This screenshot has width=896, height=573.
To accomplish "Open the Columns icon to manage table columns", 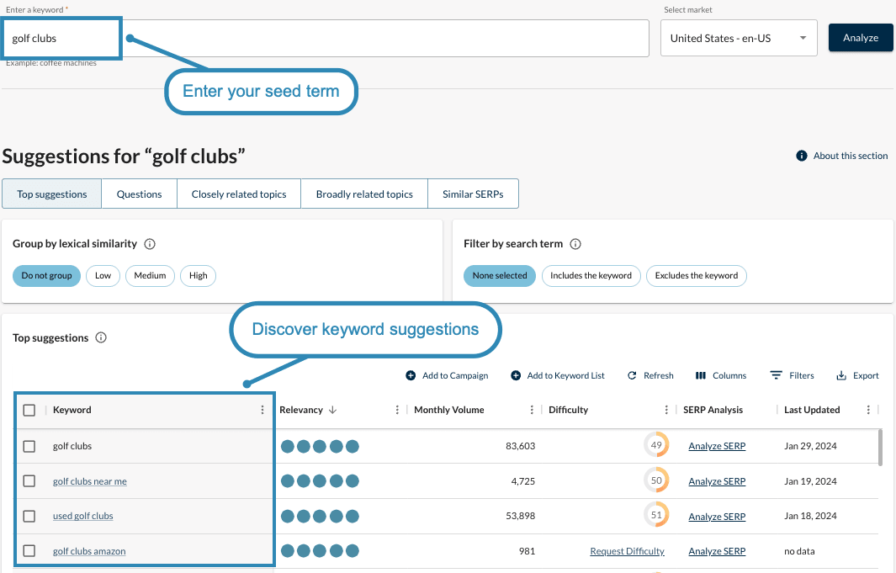I will [x=702, y=375].
